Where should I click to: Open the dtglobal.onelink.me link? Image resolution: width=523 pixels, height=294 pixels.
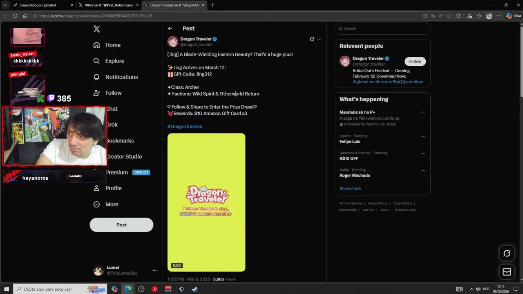pyautogui.click(x=388, y=82)
